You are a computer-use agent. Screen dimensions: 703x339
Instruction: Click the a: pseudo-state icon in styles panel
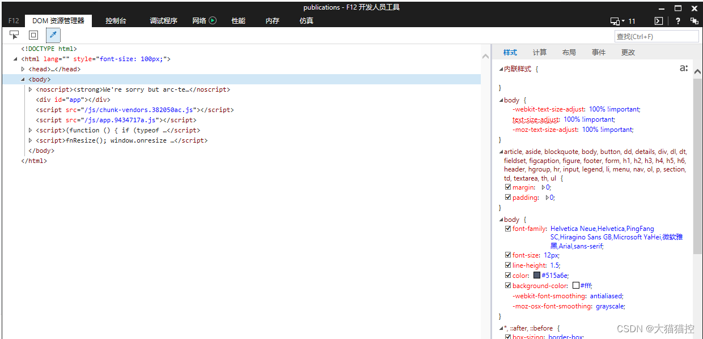pos(684,68)
